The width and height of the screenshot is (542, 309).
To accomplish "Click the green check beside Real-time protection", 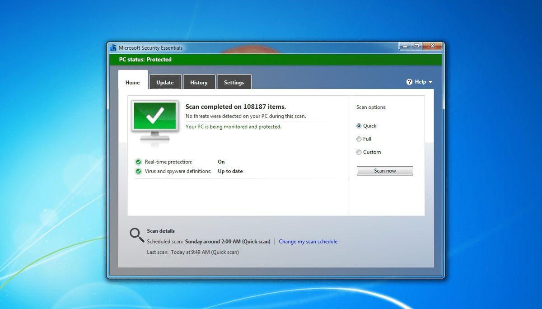I will pos(138,162).
